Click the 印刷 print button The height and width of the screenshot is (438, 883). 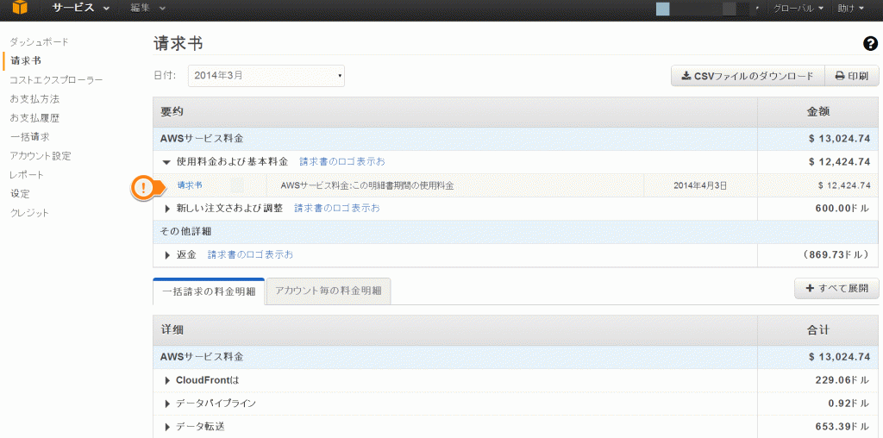click(x=851, y=76)
